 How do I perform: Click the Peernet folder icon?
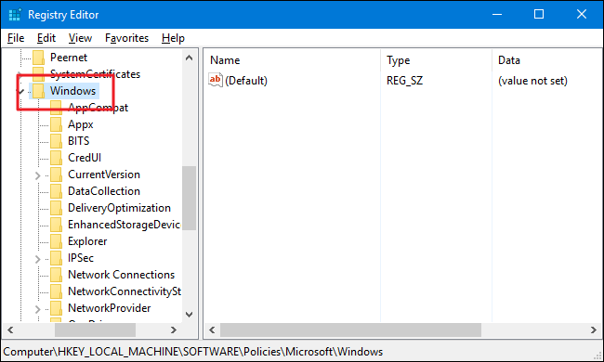pos(38,58)
